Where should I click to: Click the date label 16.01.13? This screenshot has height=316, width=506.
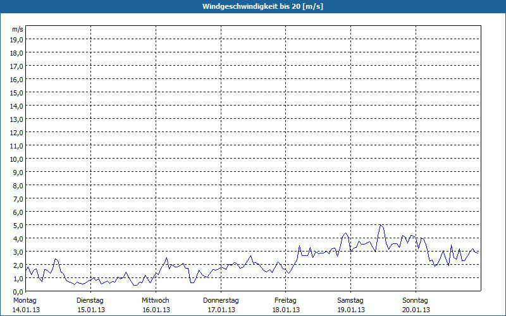click(x=156, y=310)
